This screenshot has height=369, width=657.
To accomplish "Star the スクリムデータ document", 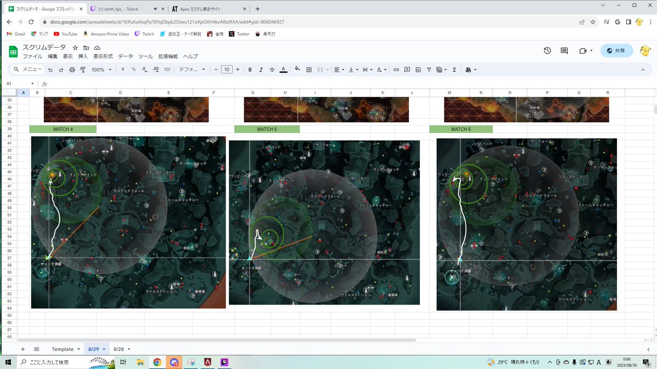I will coord(76,48).
